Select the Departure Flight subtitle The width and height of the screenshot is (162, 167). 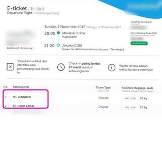(x=20, y=13)
